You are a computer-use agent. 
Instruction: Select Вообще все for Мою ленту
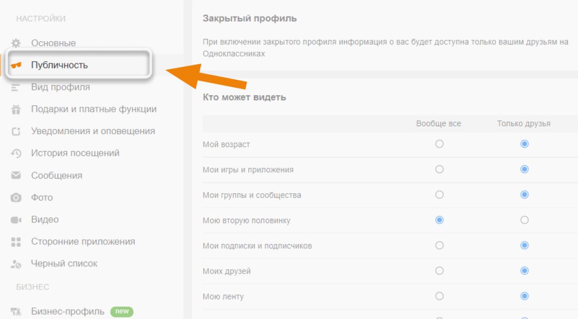pos(439,296)
